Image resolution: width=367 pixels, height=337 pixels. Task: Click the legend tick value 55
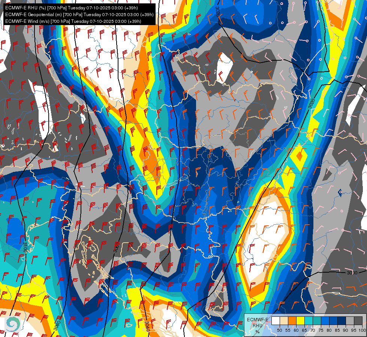click(288, 330)
